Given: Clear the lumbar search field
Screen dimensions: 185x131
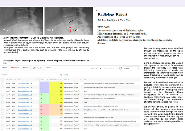Looking at the screenshot, I should coord(61,75).
